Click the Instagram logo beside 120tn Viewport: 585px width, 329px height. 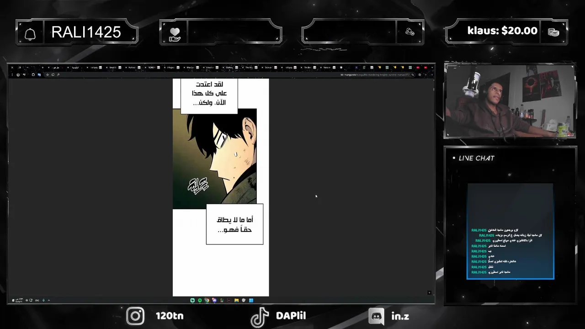coord(135,316)
